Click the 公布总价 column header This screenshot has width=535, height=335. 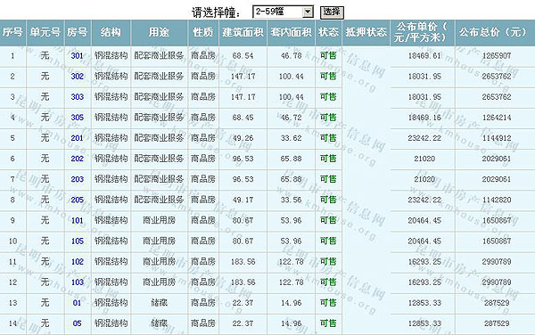[x=495, y=32]
